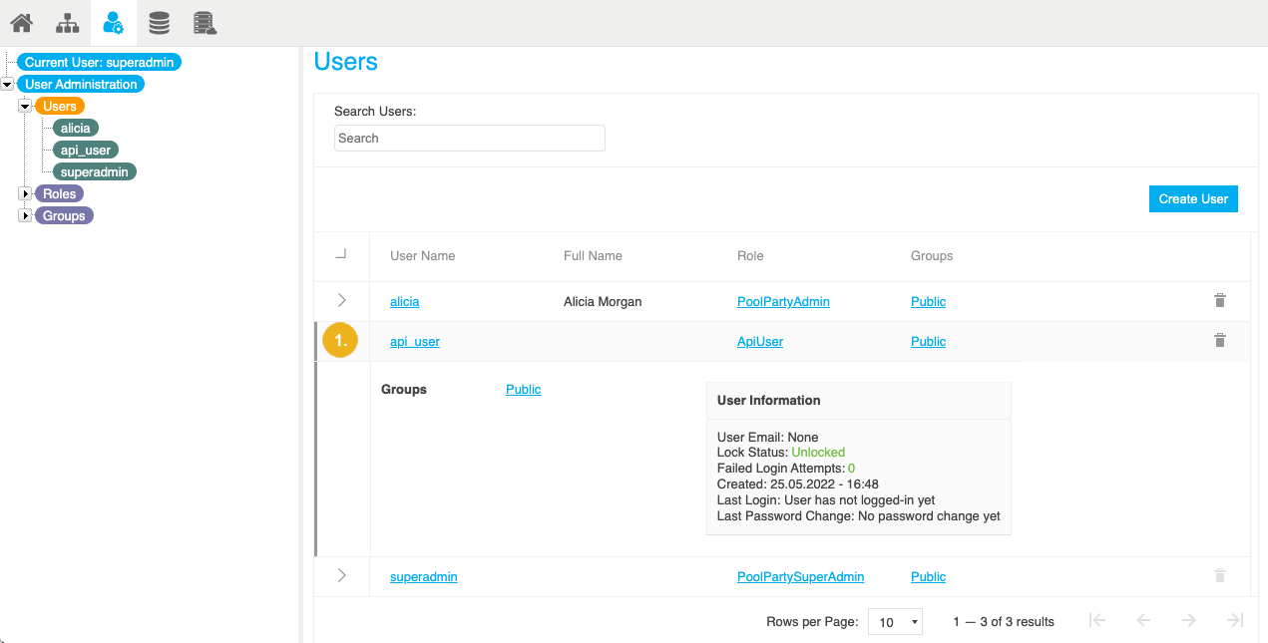Expand the superadmin row chevron
The width and height of the screenshot is (1268, 643).
[x=341, y=575]
